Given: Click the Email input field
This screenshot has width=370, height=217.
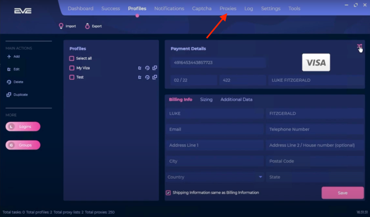Looking at the screenshot, I should point(215,129).
